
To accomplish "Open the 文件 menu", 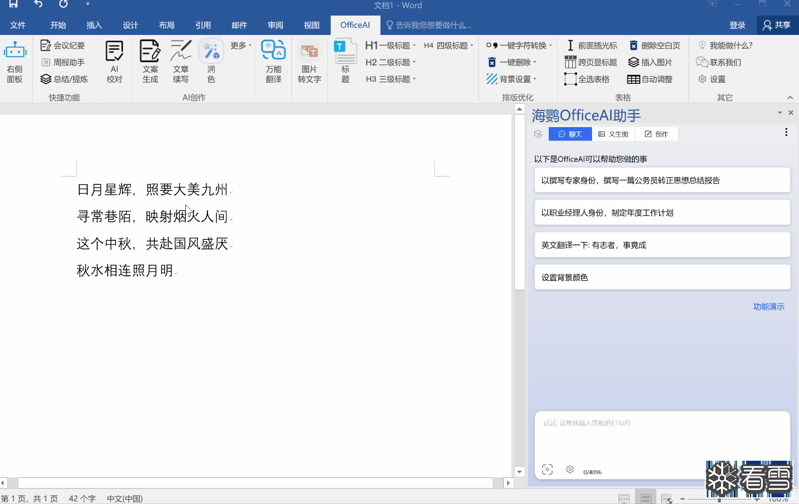I will 18,25.
